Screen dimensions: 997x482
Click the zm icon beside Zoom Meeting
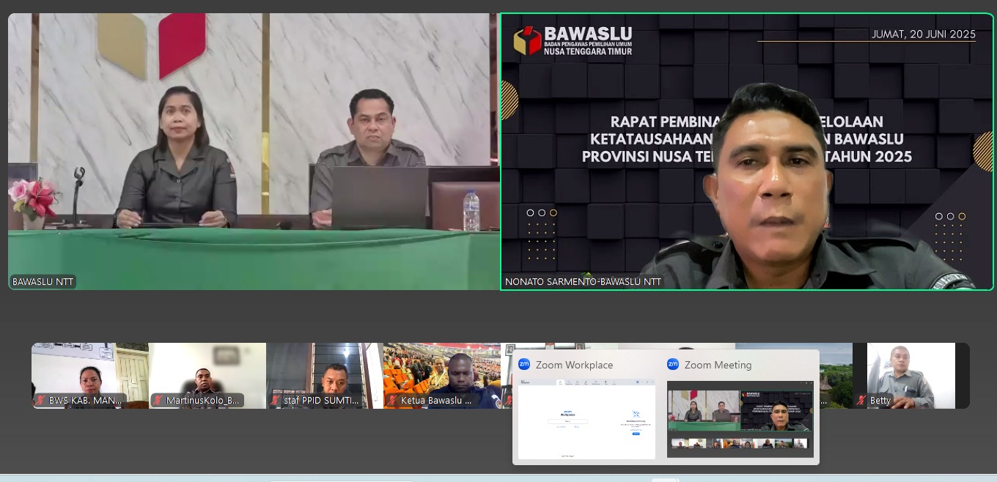(672, 365)
